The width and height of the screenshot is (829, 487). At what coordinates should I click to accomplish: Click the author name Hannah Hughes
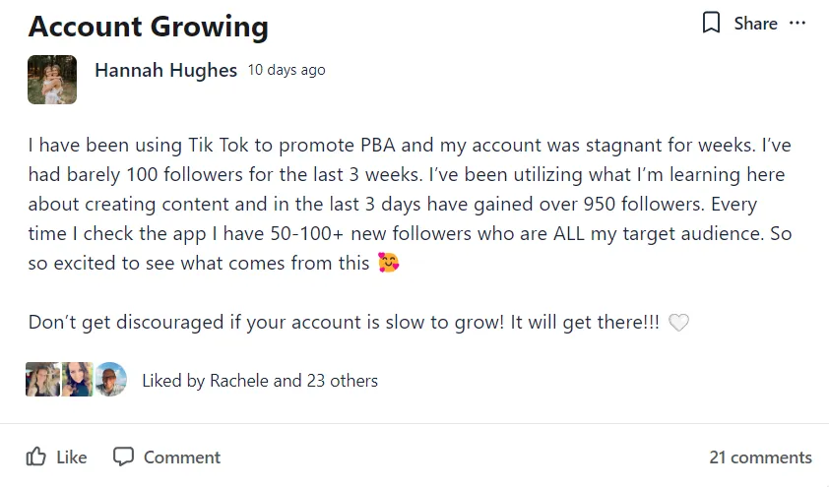click(165, 70)
